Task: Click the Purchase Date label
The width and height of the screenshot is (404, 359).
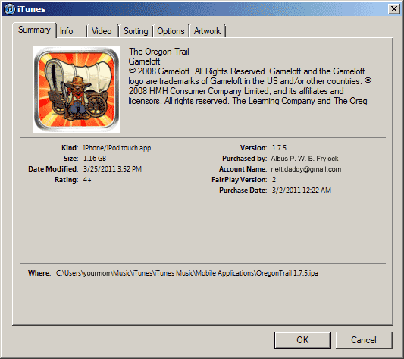Action: point(243,191)
